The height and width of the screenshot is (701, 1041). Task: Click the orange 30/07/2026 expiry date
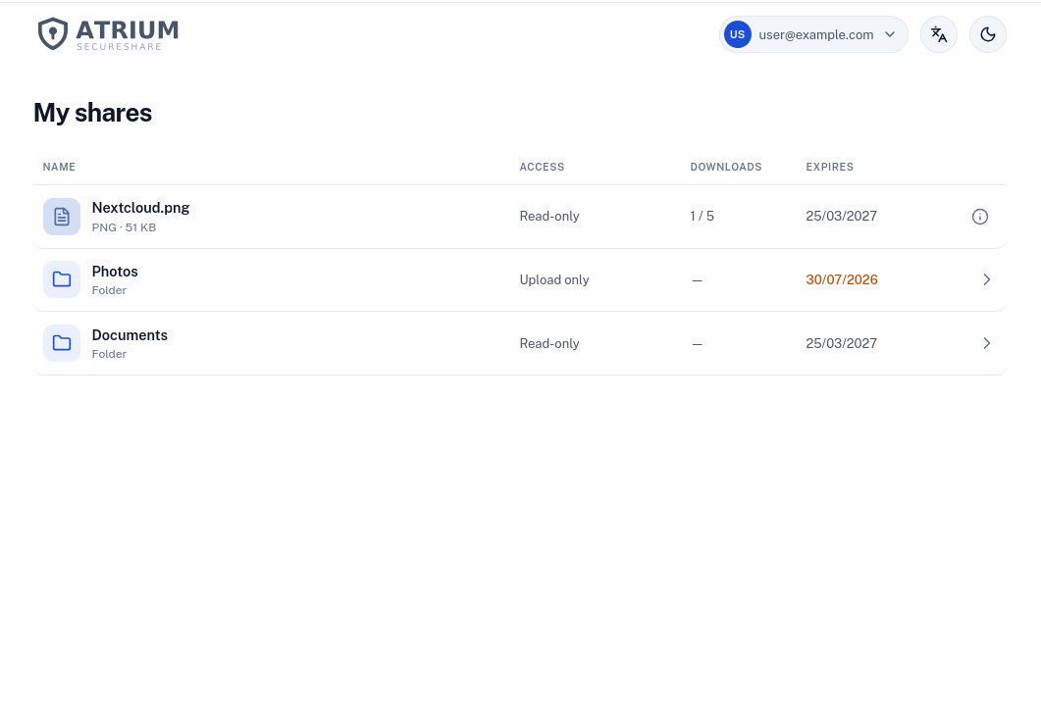coord(842,279)
